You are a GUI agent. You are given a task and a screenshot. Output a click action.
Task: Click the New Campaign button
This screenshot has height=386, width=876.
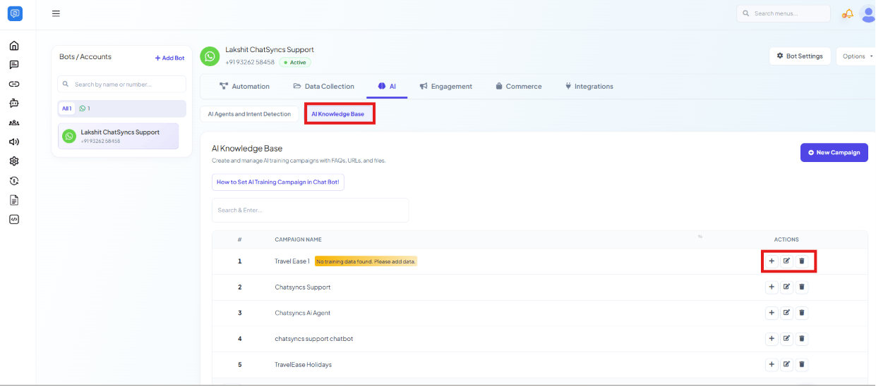coord(834,152)
